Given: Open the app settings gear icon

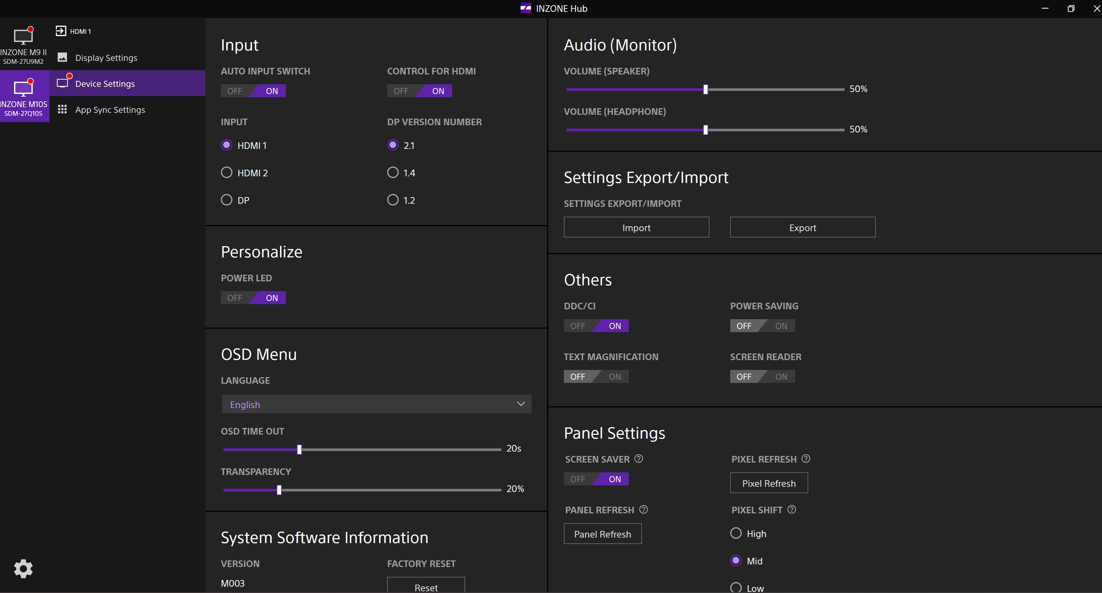Looking at the screenshot, I should [23, 569].
